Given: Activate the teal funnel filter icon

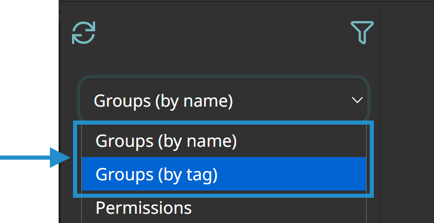Looking at the screenshot, I should click(x=362, y=32).
